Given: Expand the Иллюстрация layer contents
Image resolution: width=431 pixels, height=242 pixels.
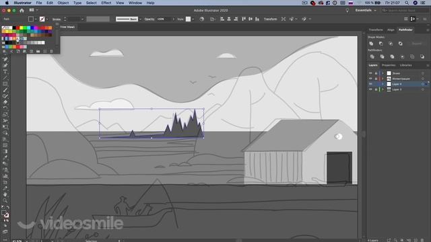Looking at the screenshot, I should pyautogui.click(x=383, y=79).
